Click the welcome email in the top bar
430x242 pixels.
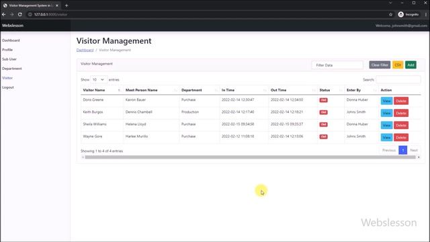[401, 26]
